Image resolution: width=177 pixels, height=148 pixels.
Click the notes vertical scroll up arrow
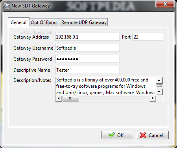pos(159,80)
